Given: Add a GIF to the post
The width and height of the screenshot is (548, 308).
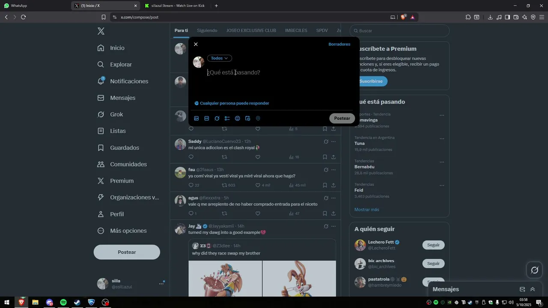Looking at the screenshot, I should (207, 118).
